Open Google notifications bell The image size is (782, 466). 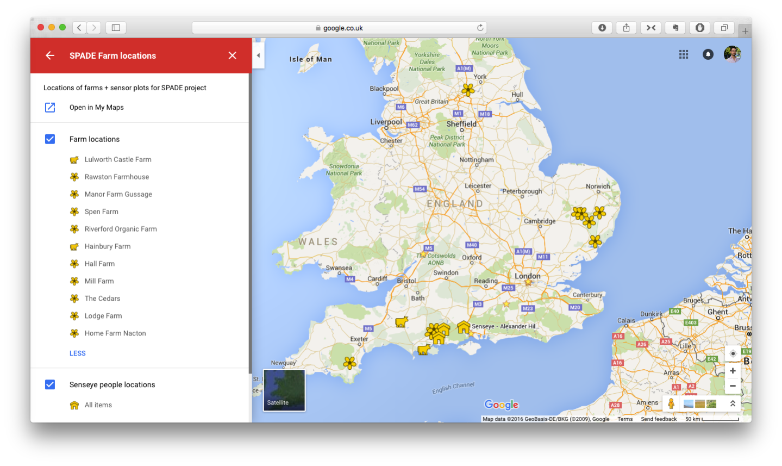(708, 54)
